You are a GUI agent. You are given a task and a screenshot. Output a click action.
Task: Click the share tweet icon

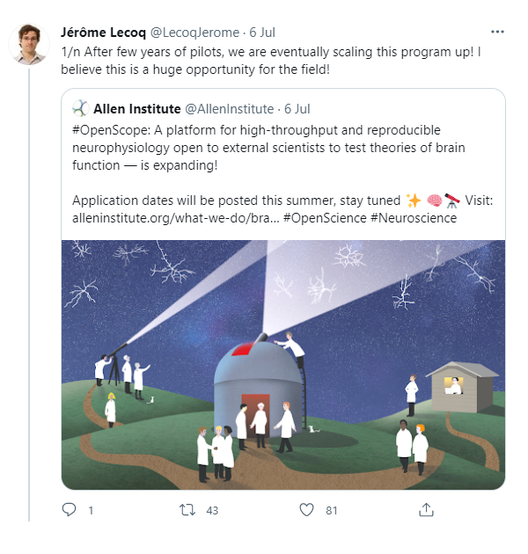tap(426, 510)
